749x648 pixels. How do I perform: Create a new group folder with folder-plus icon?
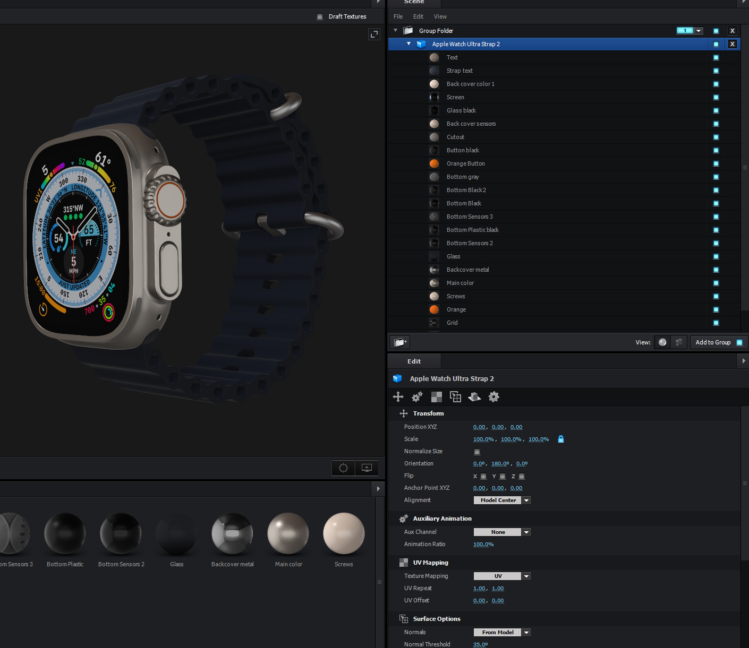pyautogui.click(x=400, y=342)
